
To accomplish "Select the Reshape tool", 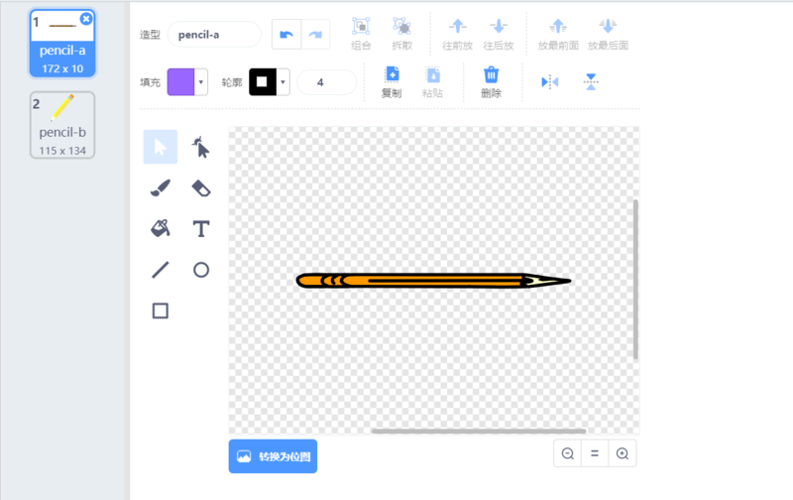I will (200, 147).
